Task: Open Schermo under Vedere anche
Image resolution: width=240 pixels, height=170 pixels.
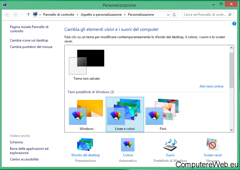Action: pyautogui.click(x=16, y=142)
